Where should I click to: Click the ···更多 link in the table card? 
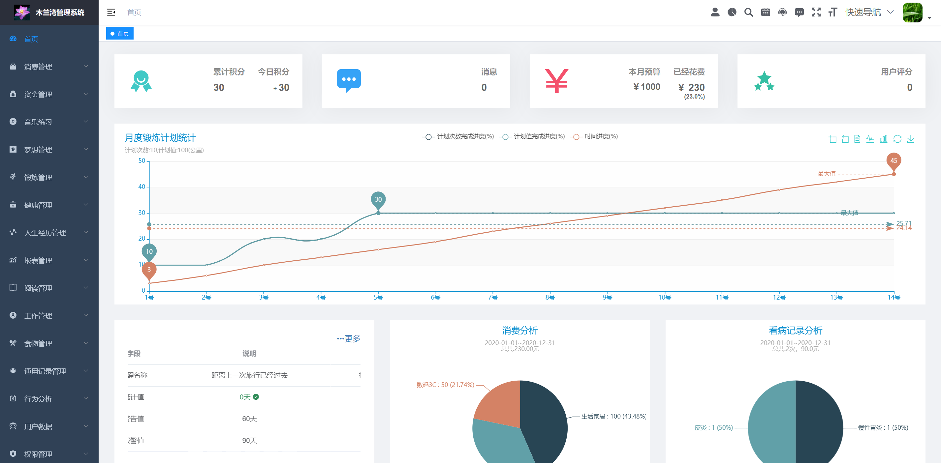349,338
